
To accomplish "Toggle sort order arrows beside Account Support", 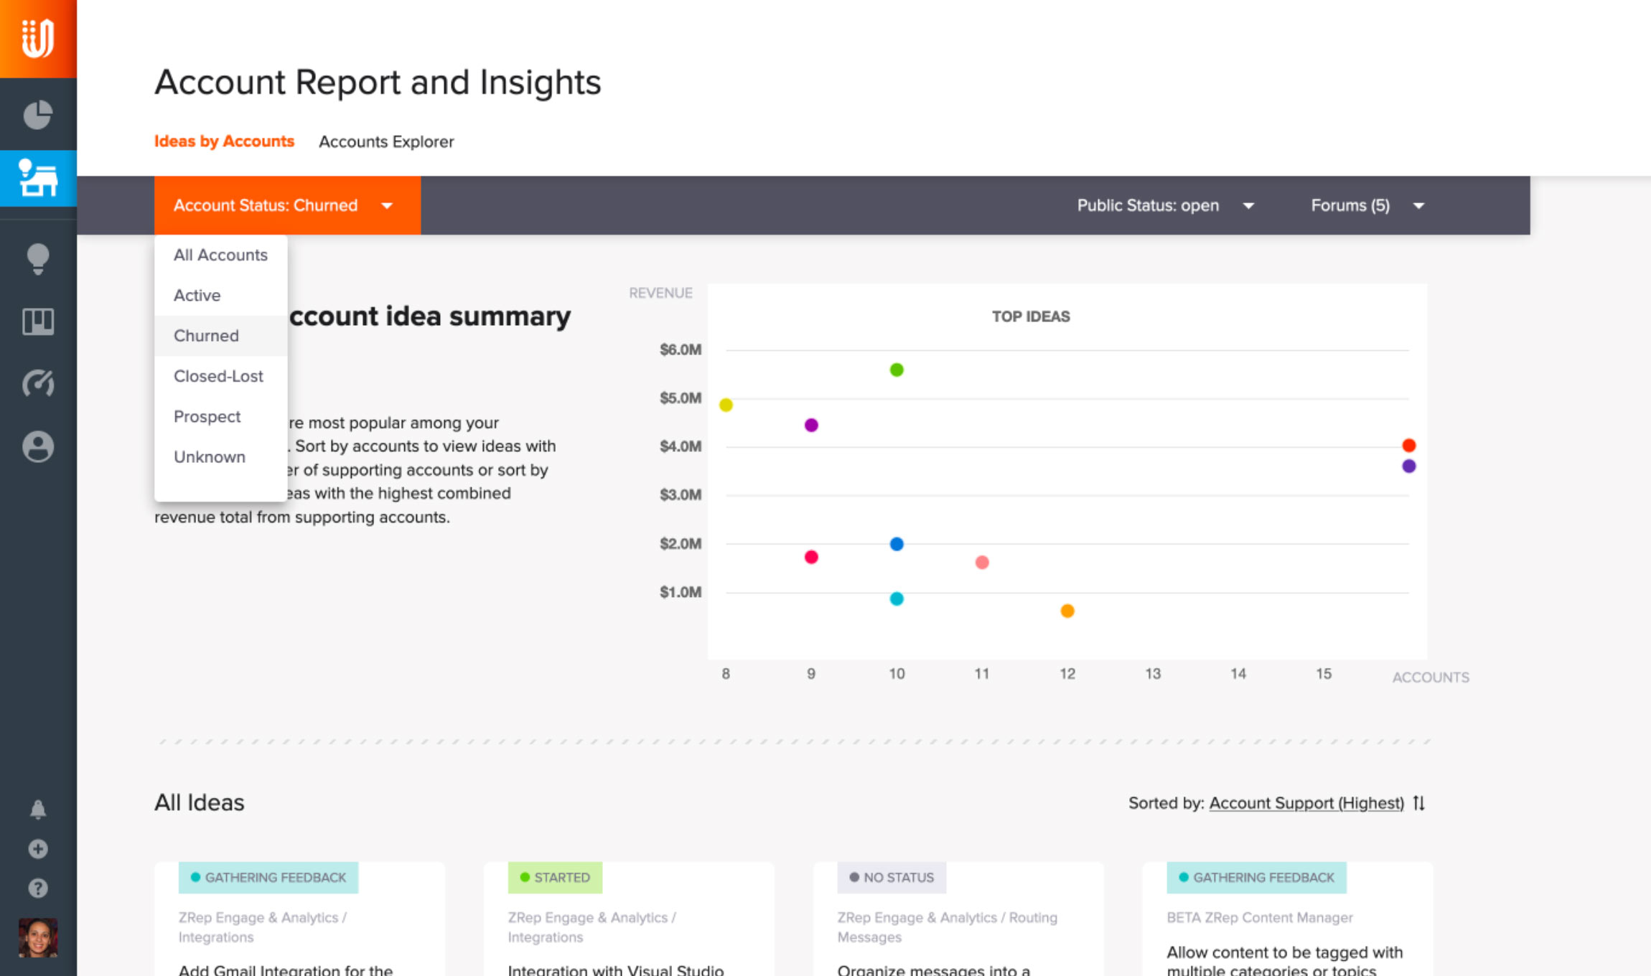I will [1419, 803].
